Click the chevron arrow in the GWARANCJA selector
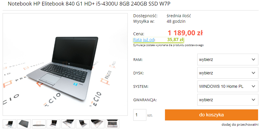 point(253,100)
